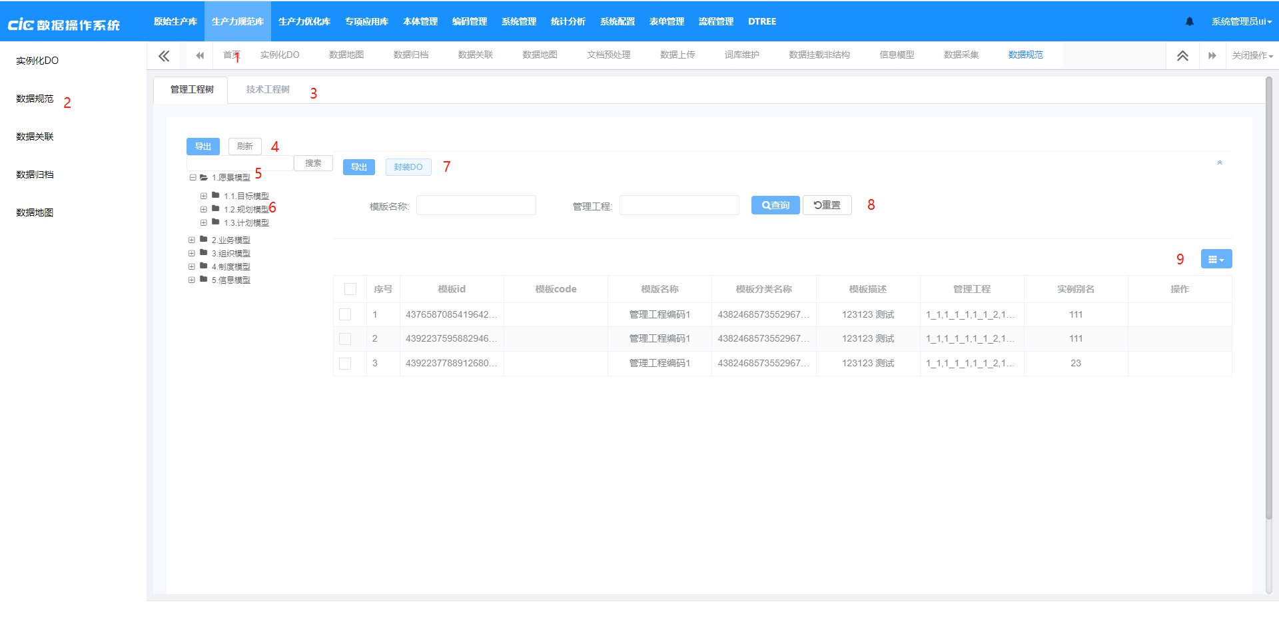Check the checkbox for row 1
Screen dimensions: 1279x622
(345, 314)
